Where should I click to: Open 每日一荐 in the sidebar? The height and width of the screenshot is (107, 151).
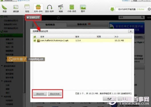click(9, 47)
